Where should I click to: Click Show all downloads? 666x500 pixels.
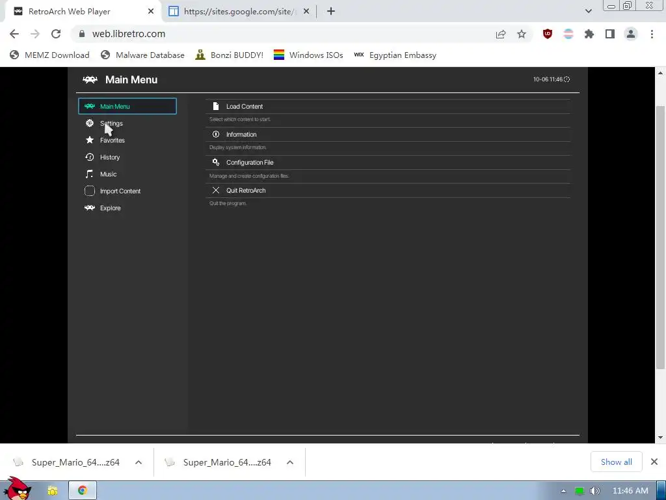[x=617, y=462]
